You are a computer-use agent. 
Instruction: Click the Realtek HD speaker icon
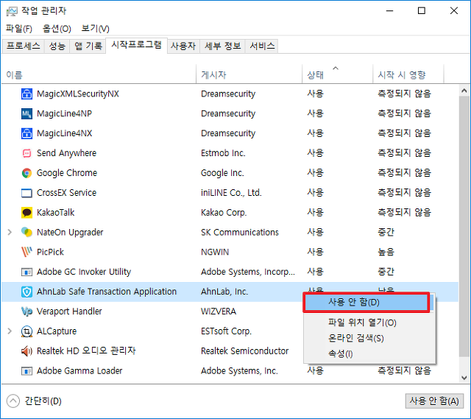(x=26, y=351)
